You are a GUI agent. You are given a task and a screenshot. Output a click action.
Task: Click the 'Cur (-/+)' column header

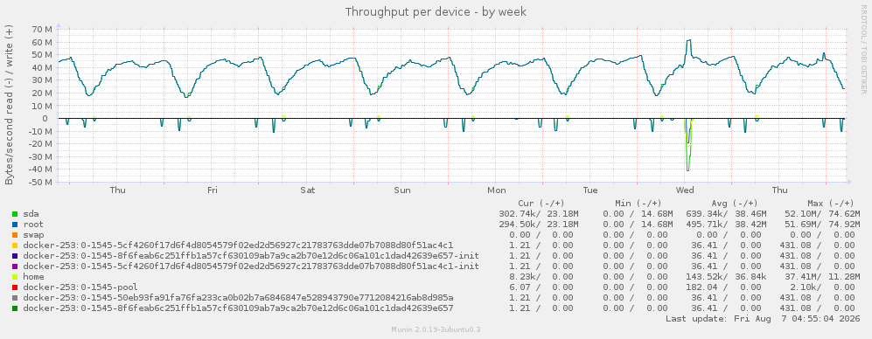click(541, 204)
